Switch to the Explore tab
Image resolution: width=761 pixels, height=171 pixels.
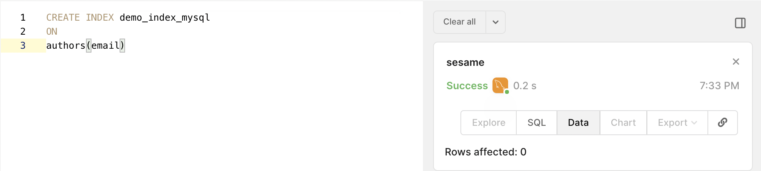(489, 123)
